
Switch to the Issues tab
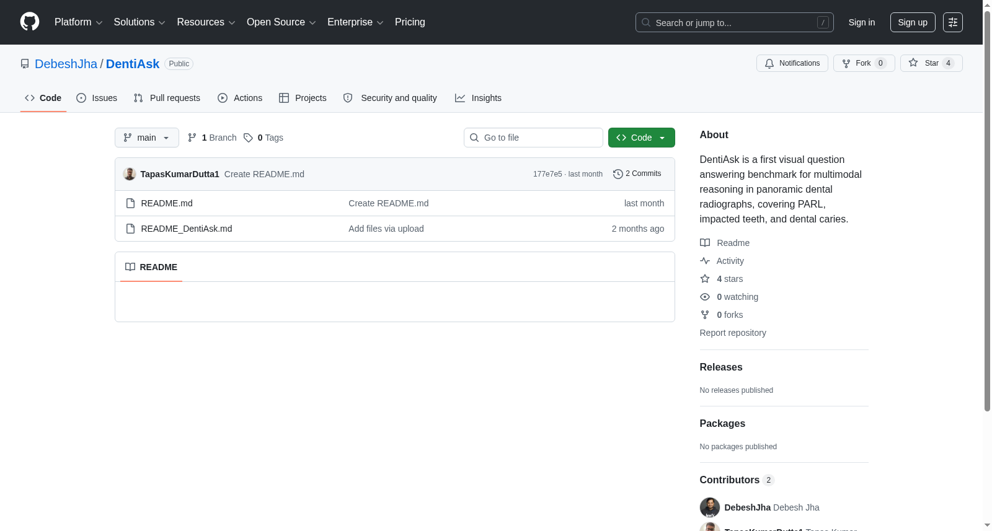coord(97,98)
